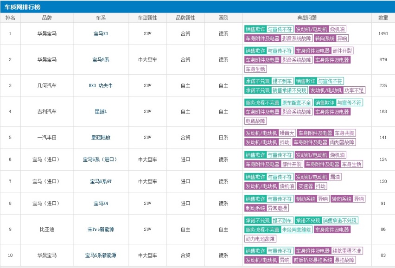The width and height of the screenshot is (395, 268).
Task: Click the 电瓶故障 issue tag
Action: pos(255,121)
